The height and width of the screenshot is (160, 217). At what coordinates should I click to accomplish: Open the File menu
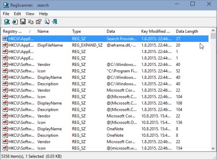pyautogui.click(x=6, y=14)
